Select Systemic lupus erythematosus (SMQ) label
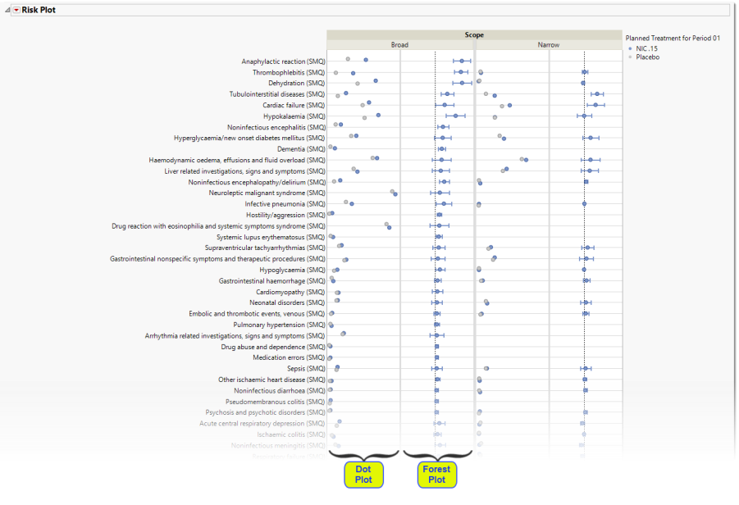 point(271,237)
